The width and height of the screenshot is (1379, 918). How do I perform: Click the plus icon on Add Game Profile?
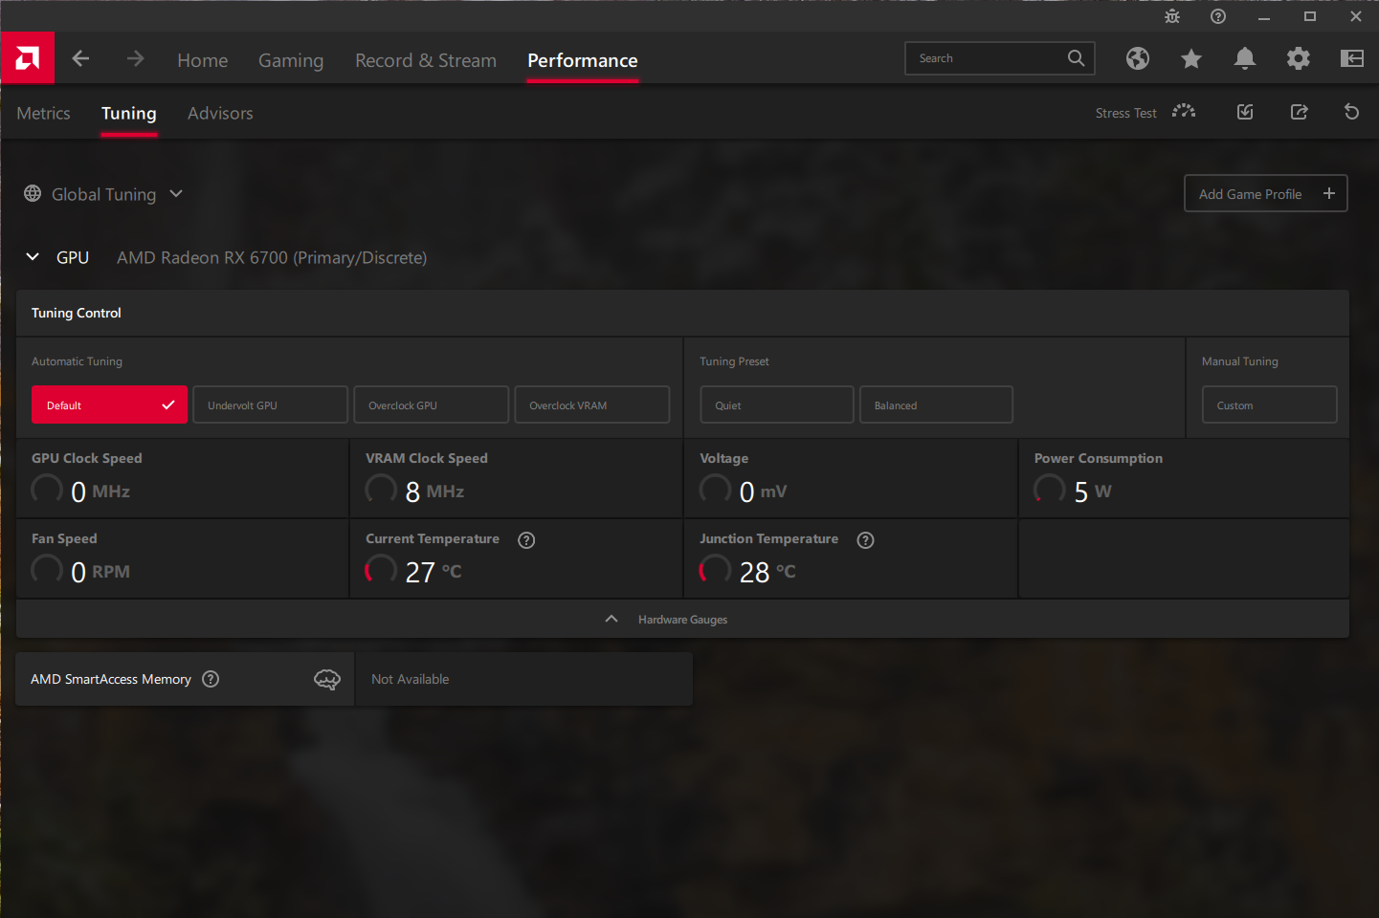[1329, 193]
